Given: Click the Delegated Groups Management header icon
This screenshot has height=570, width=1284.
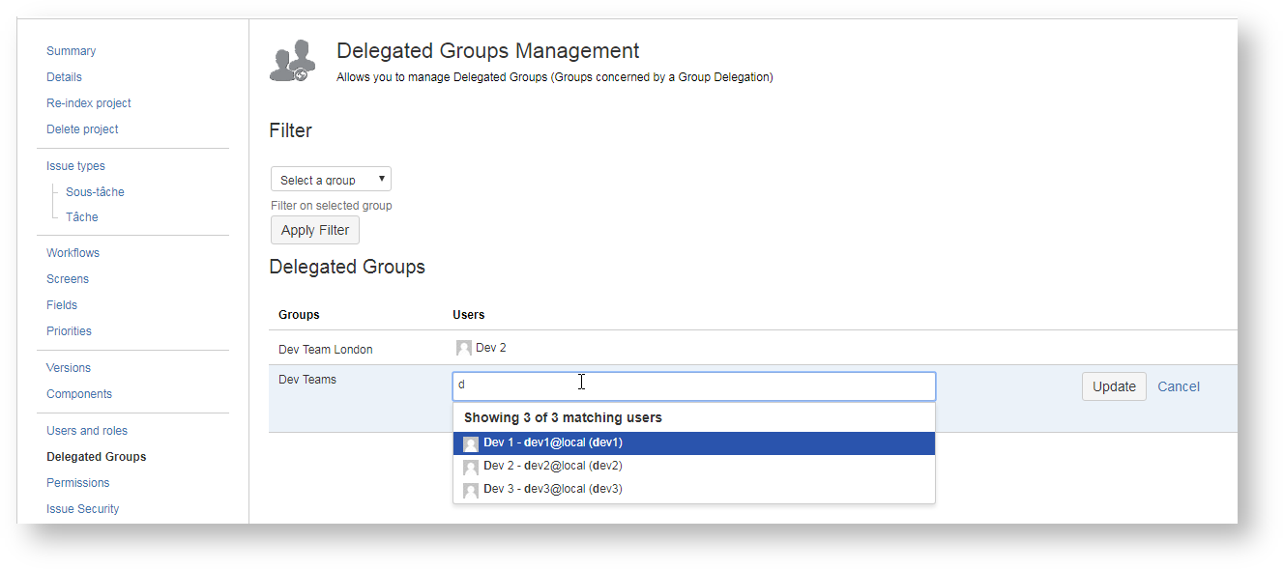Looking at the screenshot, I should (x=293, y=61).
